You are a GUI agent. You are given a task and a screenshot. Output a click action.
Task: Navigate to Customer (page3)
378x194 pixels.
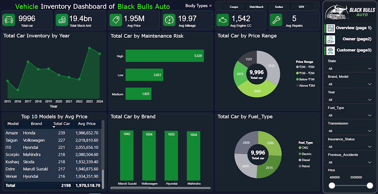pyautogui.click(x=354, y=50)
